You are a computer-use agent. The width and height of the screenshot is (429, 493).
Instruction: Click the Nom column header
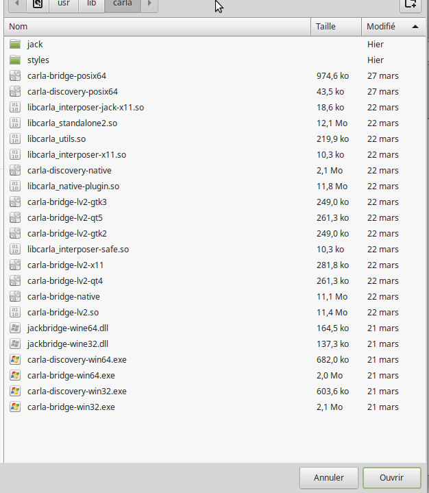pos(157,27)
